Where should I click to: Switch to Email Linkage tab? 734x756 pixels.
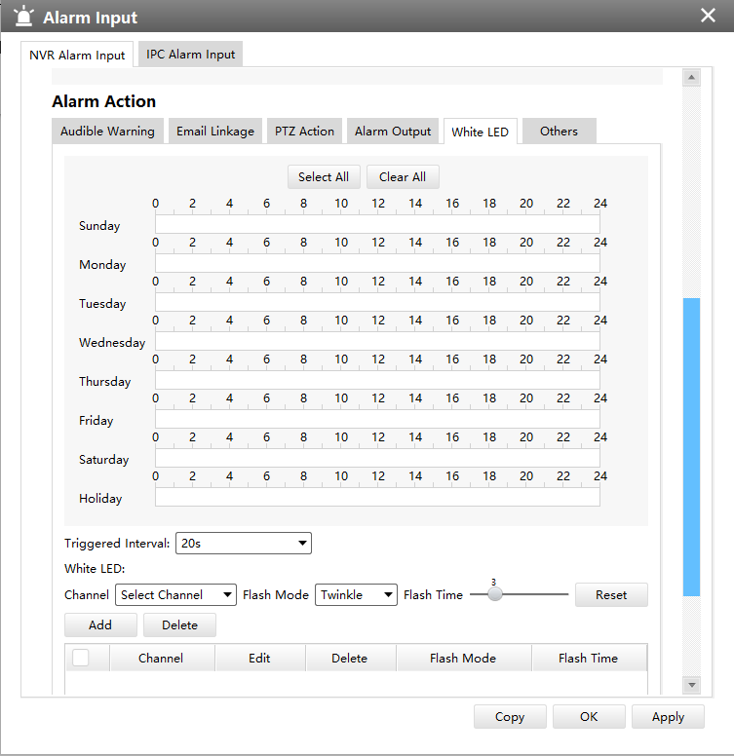214,132
